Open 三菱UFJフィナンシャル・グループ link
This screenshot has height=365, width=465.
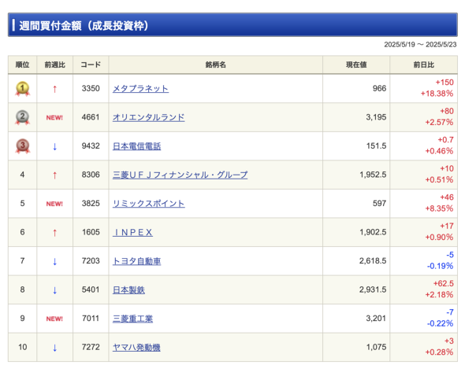click(x=180, y=175)
